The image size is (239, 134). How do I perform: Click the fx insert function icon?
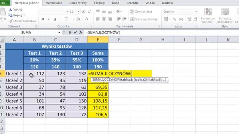[x=81, y=32]
